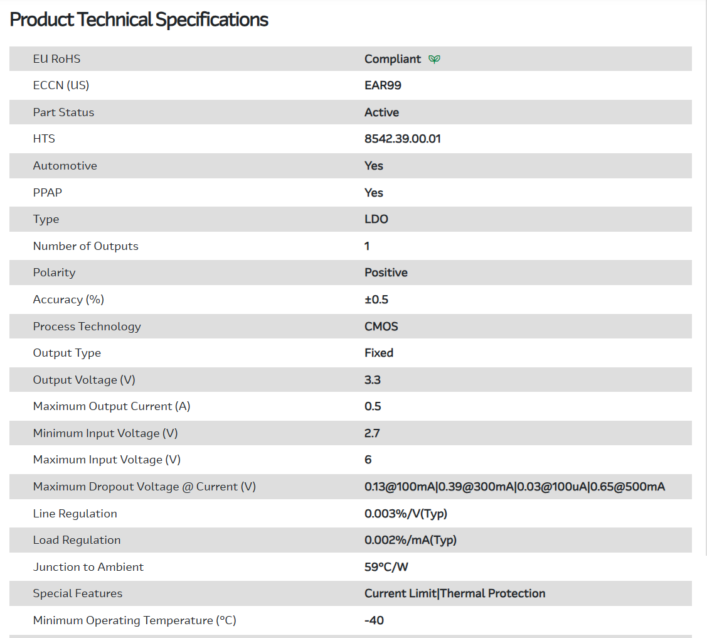Select the EU RoHS row label
Screen dimensions: 707x638
click(56, 59)
